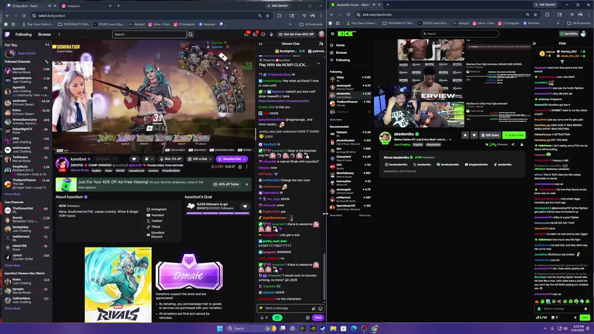Open Get KICKs button
The width and height of the screenshot is (594, 334).
569,33
